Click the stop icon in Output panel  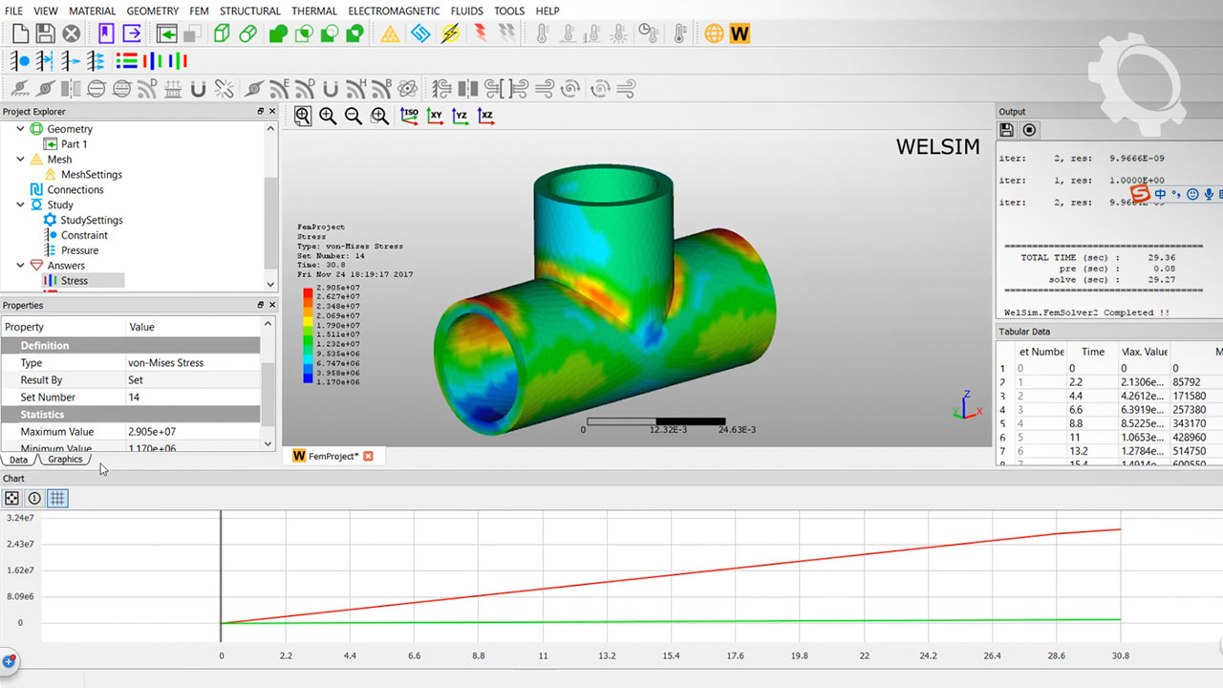pyautogui.click(x=1029, y=130)
